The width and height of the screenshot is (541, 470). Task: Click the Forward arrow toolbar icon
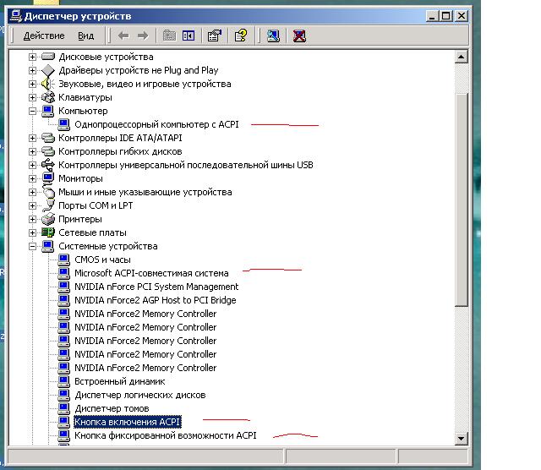tap(143, 36)
